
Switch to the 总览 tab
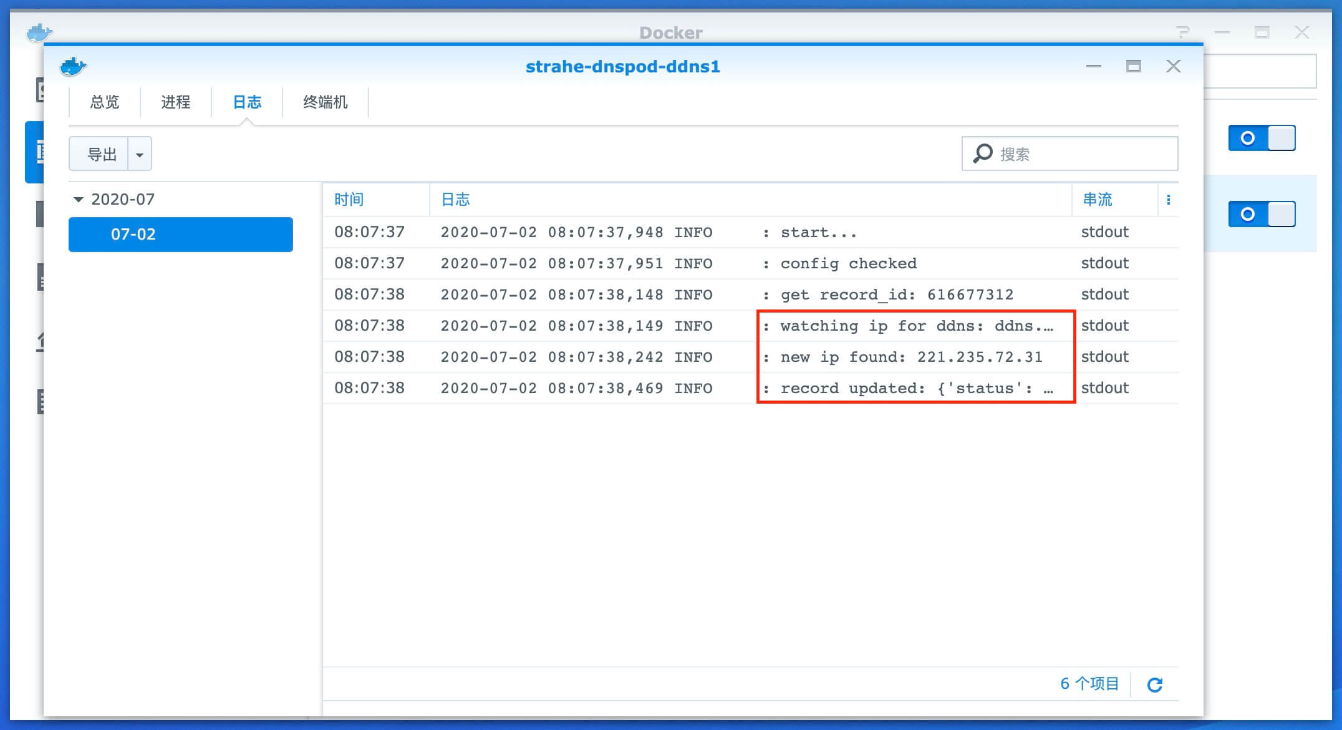tap(104, 102)
